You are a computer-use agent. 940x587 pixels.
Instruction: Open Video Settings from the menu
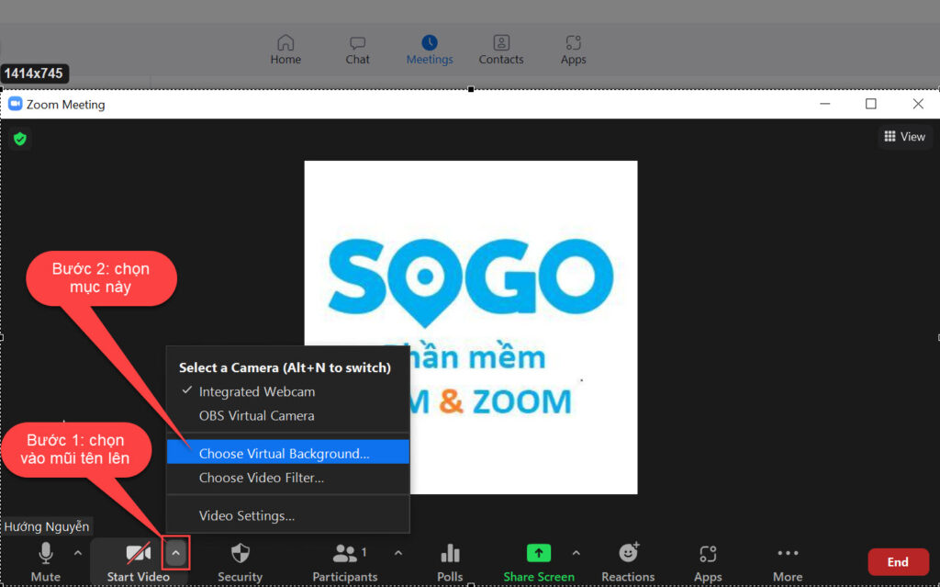[246, 516]
